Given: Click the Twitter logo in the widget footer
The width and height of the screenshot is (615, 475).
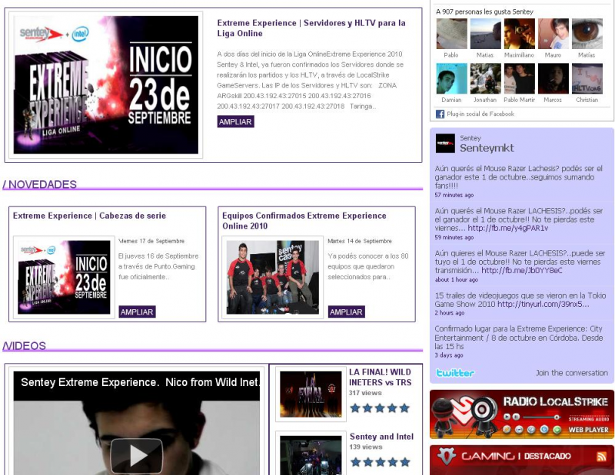Looking at the screenshot, I should coord(455,373).
